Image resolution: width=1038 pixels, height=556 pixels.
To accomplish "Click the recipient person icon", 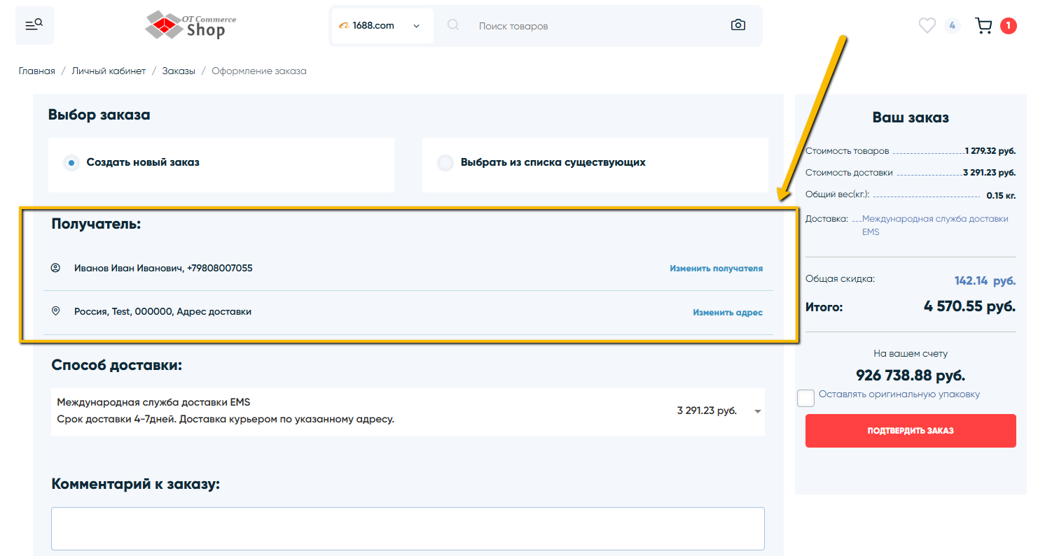I will click(56, 268).
